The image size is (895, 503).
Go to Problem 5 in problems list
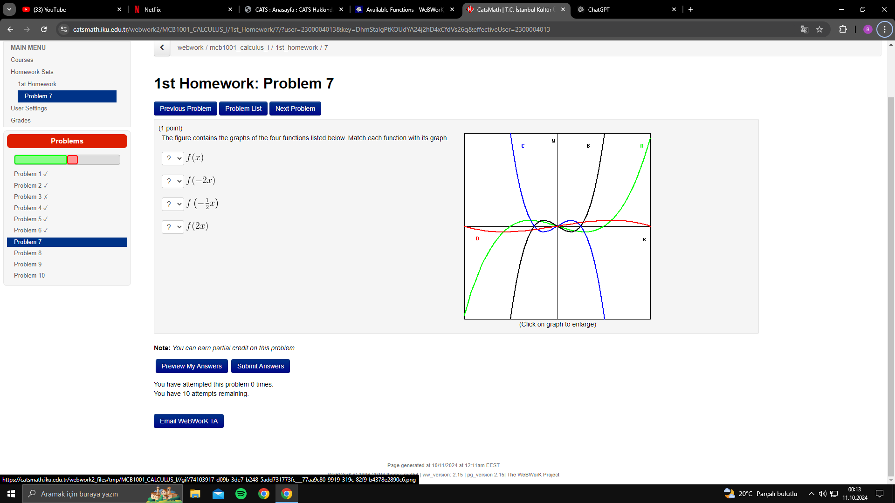(31, 219)
